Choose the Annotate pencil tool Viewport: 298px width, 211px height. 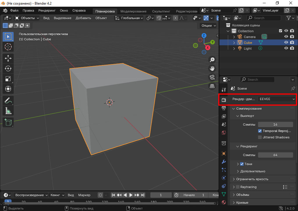pyautogui.click(x=8, y=101)
